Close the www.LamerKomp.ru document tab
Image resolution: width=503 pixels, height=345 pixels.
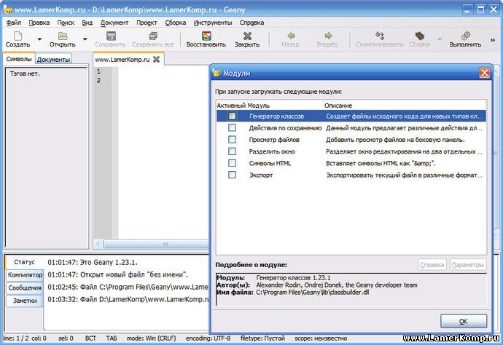[x=156, y=59]
